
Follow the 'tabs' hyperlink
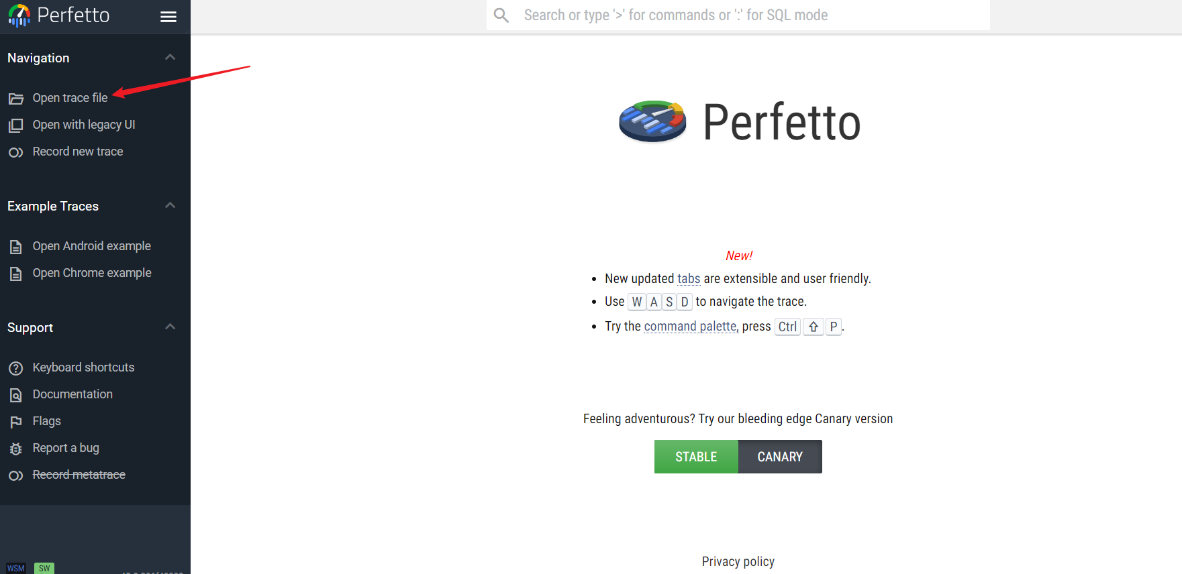point(689,278)
